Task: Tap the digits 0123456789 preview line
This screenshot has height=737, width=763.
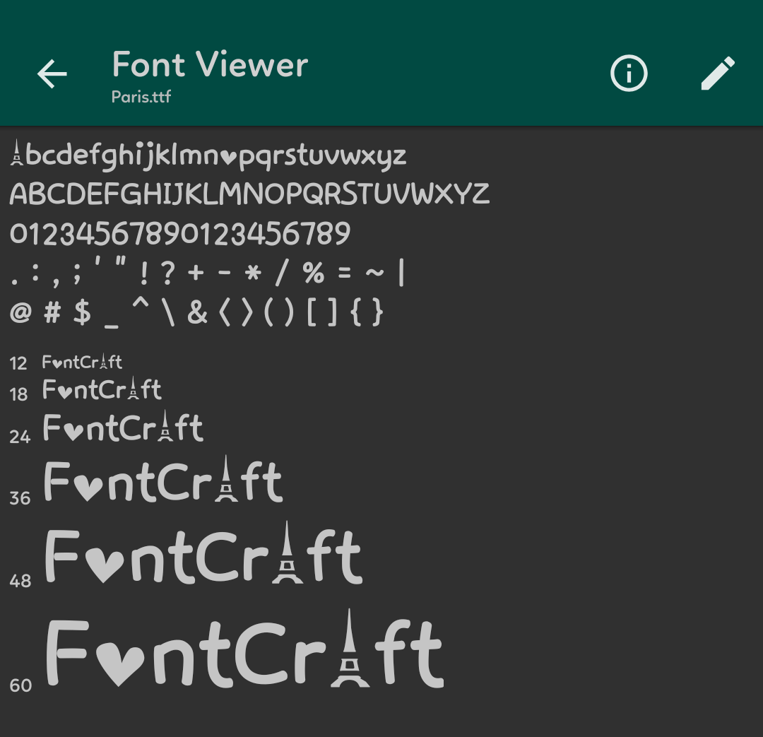Action: click(180, 233)
